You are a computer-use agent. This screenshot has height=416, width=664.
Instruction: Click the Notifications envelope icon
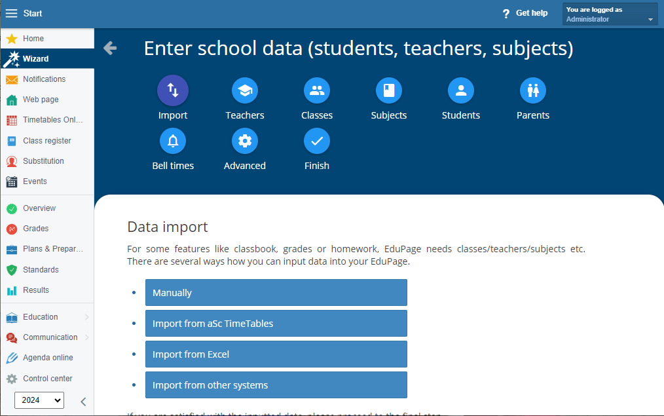(12, 79)
